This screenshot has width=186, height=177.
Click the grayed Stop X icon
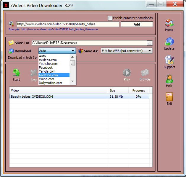point(34,73)
